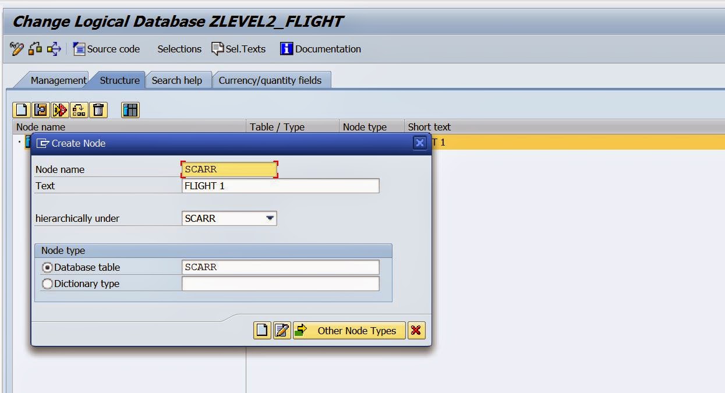
Task: Select the Dictionary type radio button
Action: coord(47,284)
